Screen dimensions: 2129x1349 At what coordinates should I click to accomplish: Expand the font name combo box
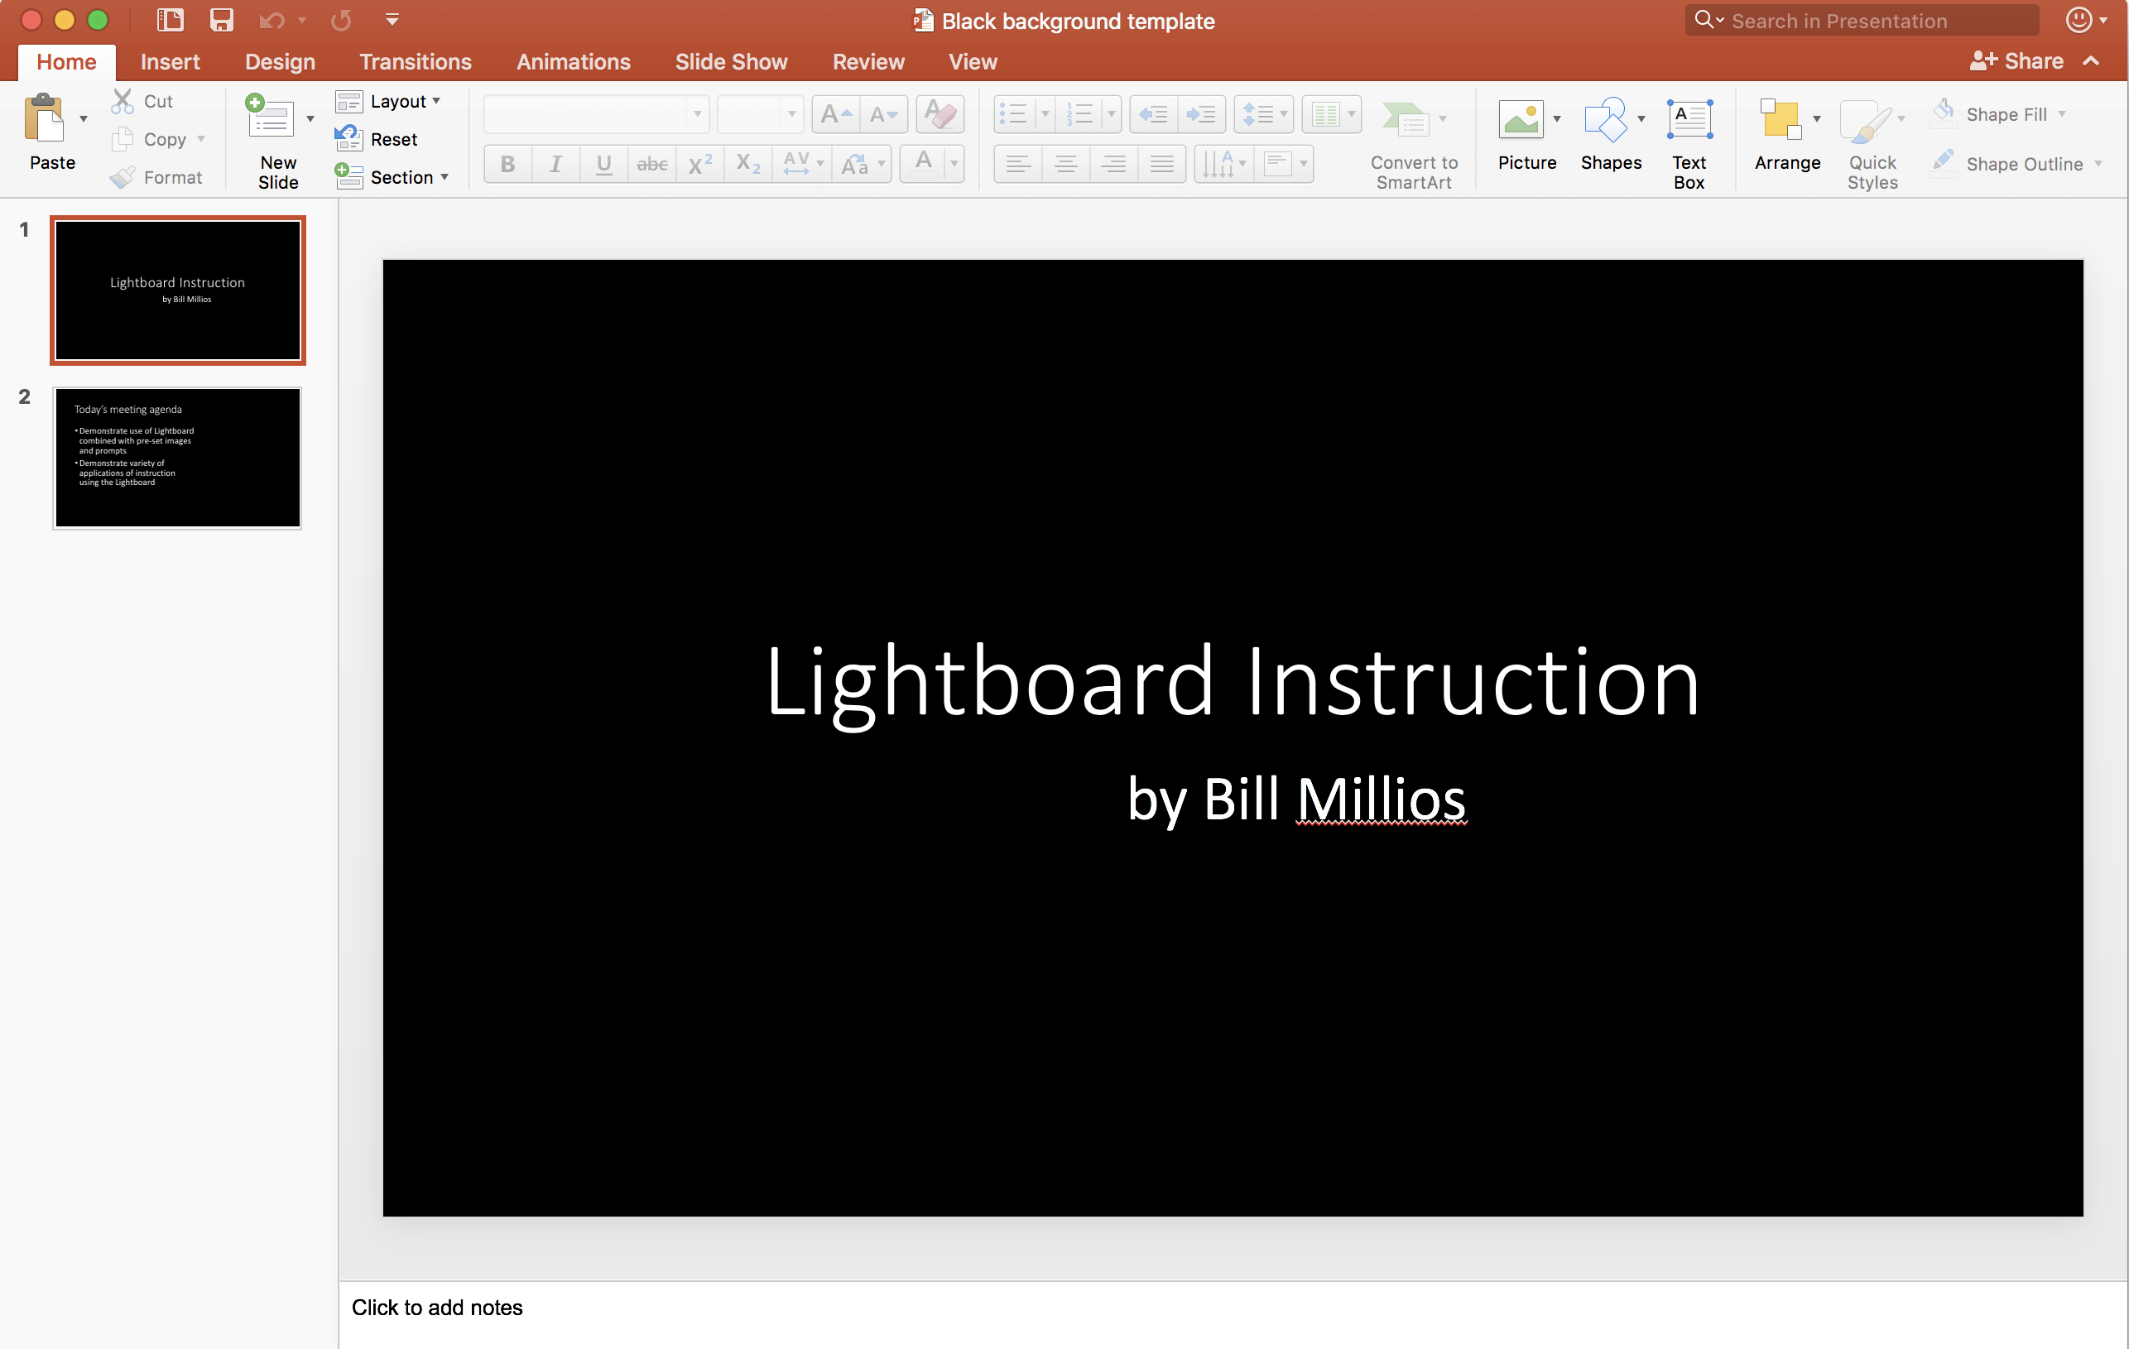[697, 114]
